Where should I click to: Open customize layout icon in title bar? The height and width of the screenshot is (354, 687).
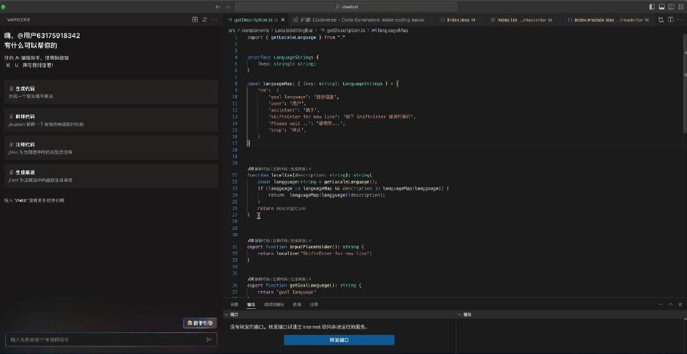pyautogui.click(x=680, y=6)
